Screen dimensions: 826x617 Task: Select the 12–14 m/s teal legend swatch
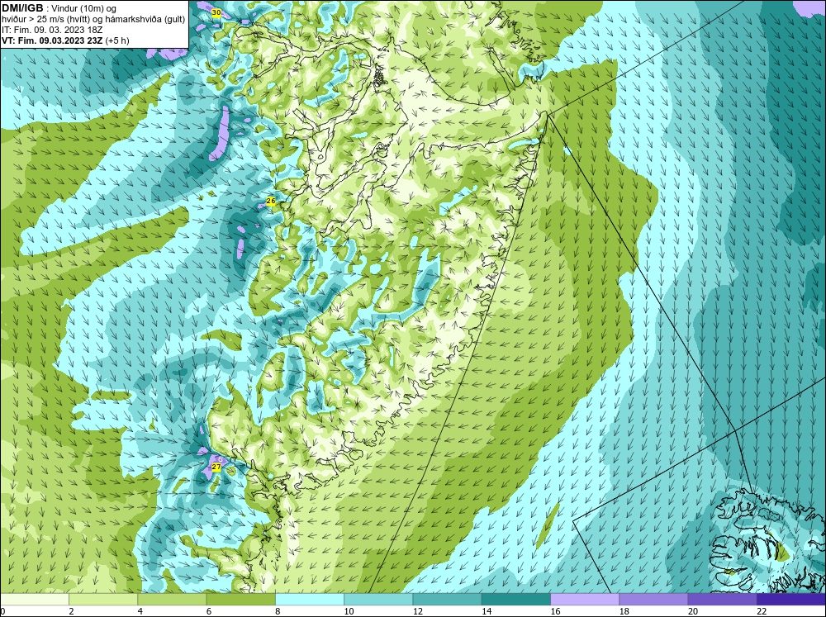click(447, 600)
